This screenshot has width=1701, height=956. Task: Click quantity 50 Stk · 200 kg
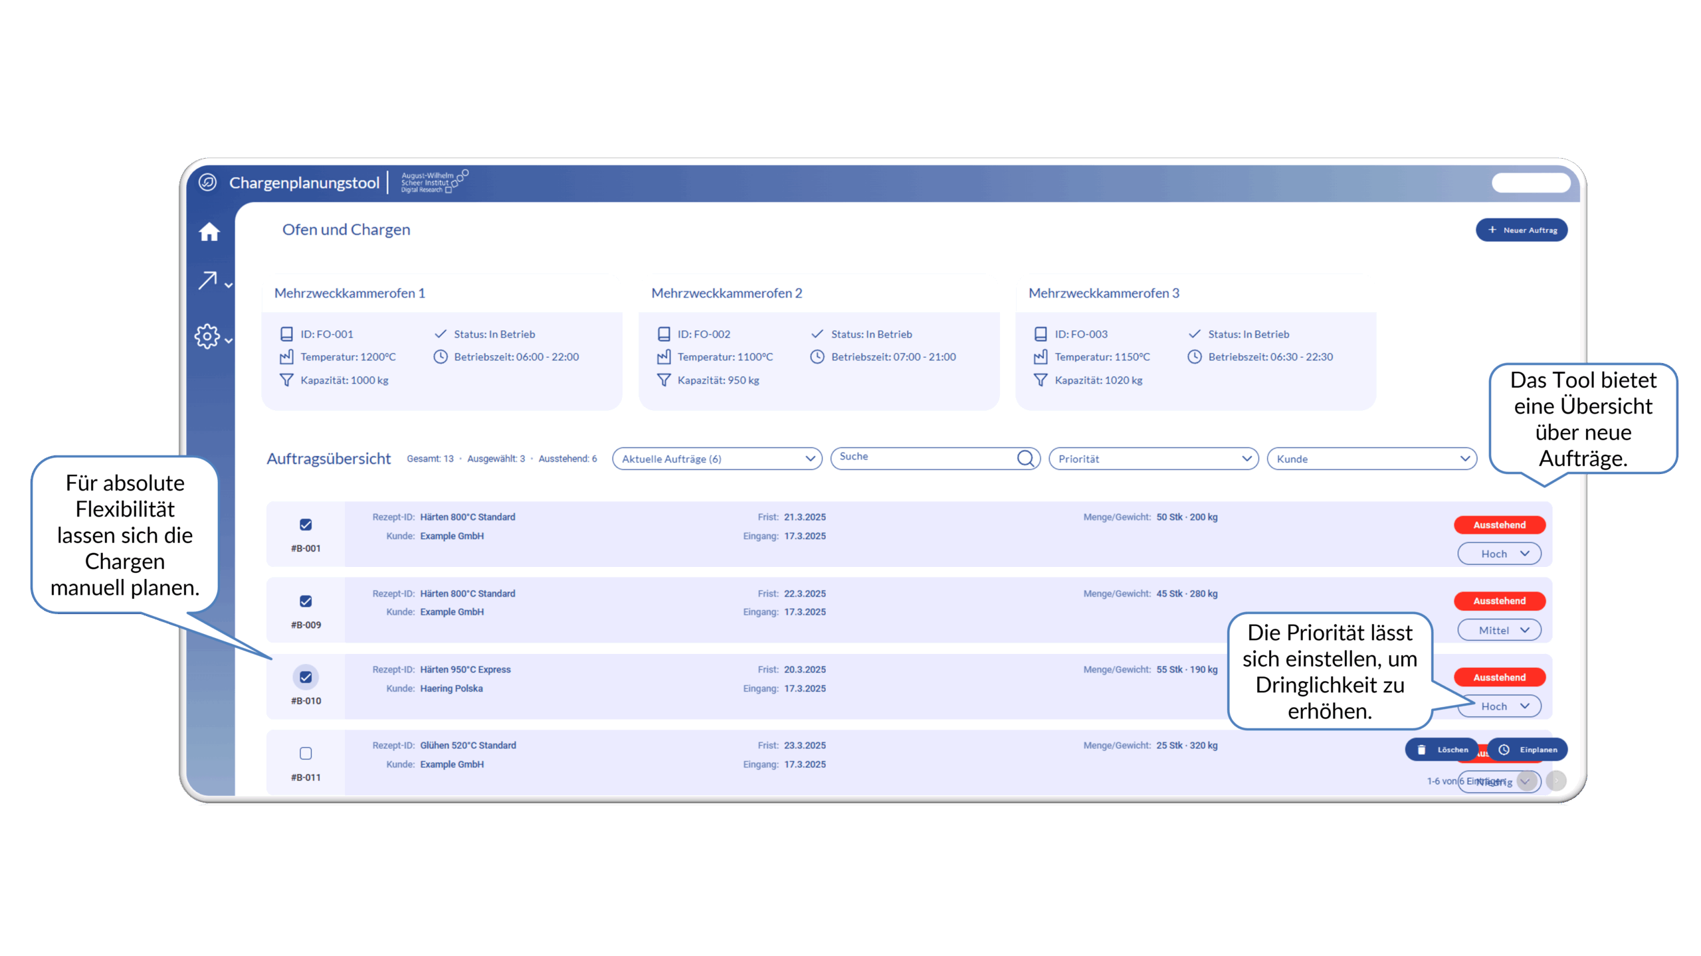coord(1187,517)
